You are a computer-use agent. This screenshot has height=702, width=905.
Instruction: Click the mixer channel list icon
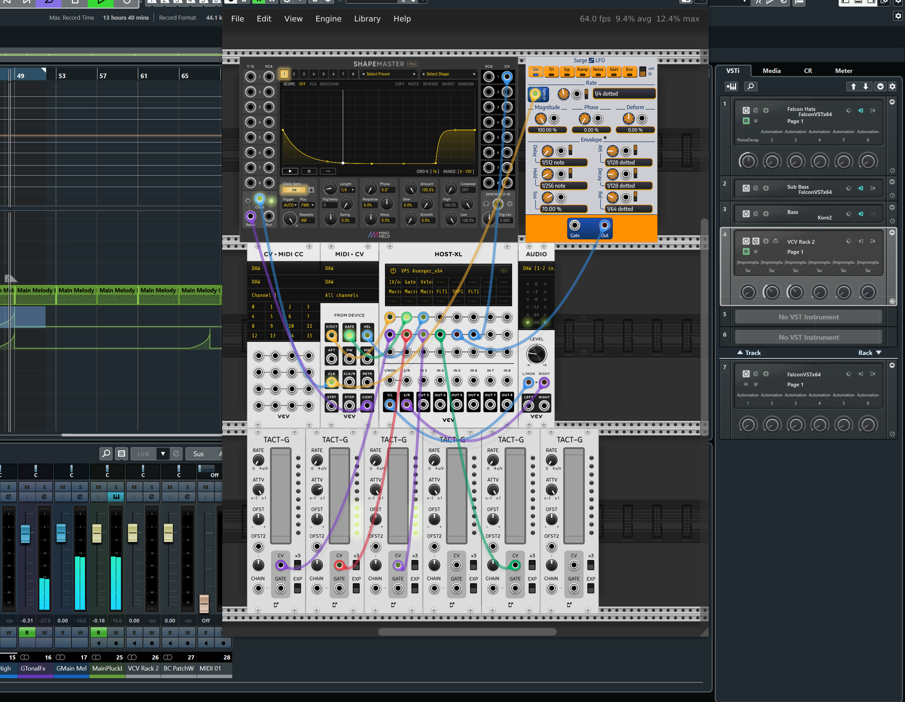tap(121, 453)
